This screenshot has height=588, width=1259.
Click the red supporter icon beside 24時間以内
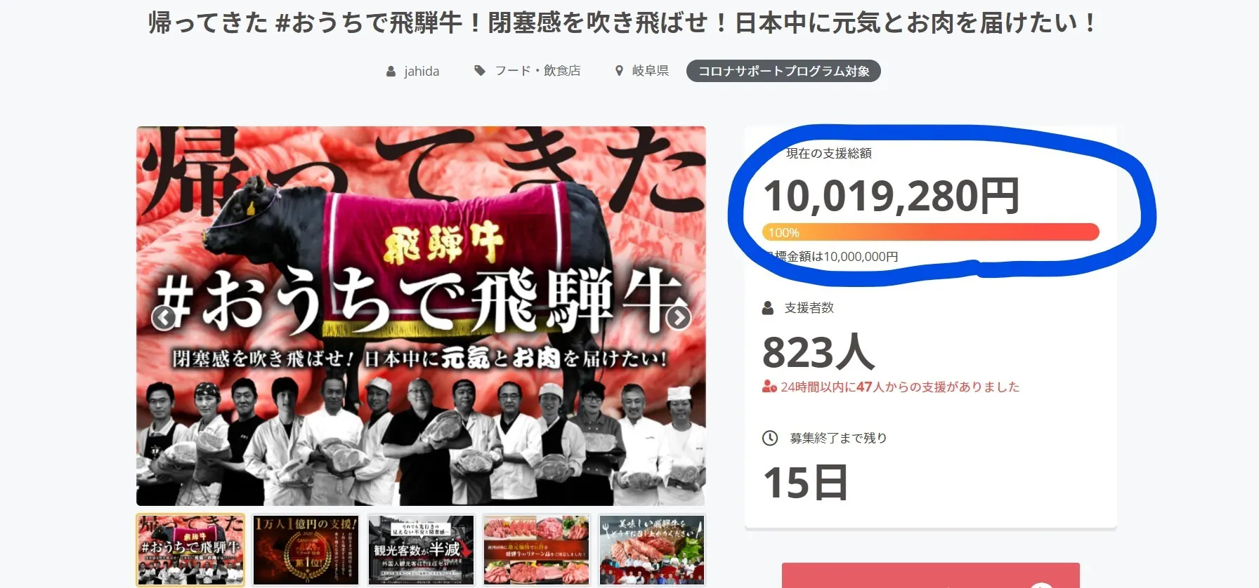pos(769,387)
